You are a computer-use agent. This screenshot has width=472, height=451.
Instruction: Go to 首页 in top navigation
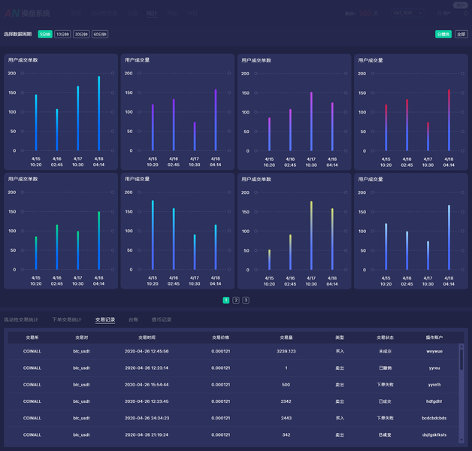pos(76,14)
